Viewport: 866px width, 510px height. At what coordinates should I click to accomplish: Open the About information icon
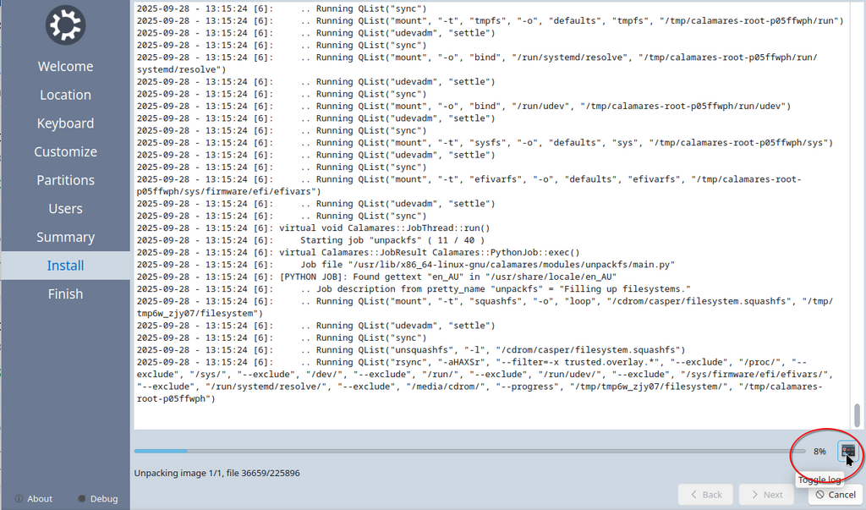[x=19, y=498]
